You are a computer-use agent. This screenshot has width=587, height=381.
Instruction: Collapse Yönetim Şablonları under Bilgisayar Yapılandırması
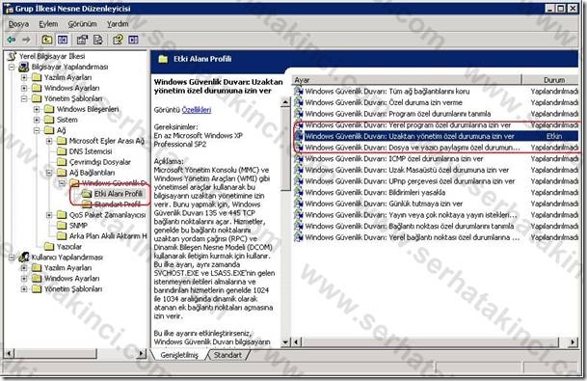(24, 98)
